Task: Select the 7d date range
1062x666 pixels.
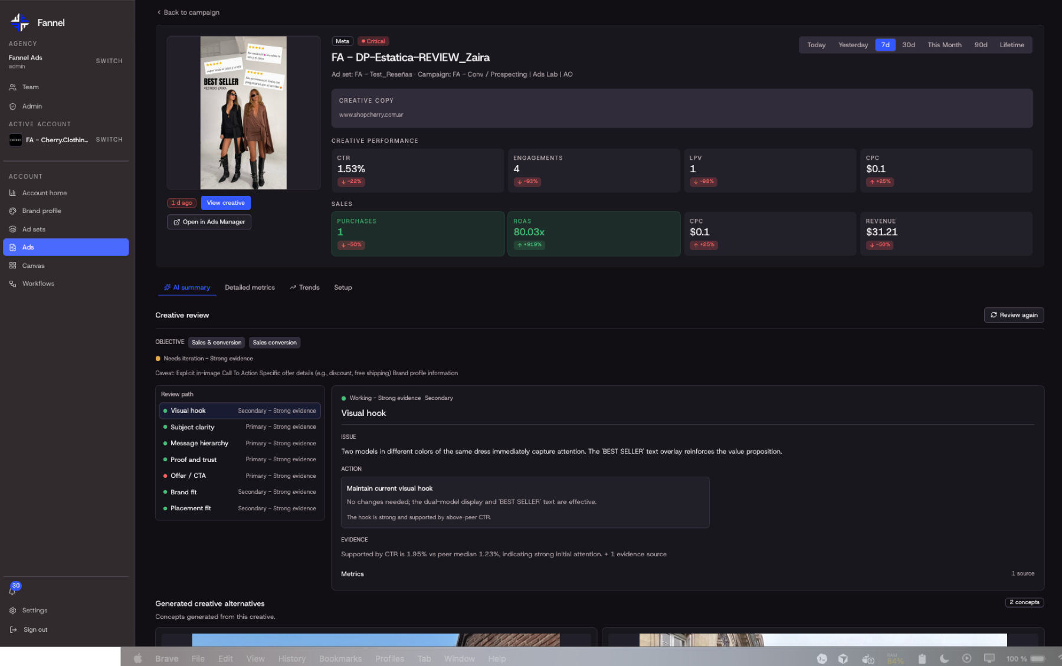Action: pyautogui.click(x=885, y=45)
